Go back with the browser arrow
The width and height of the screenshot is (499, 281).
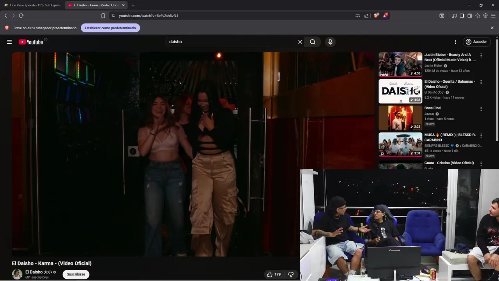pyautogui.click(x=5, y=16)
